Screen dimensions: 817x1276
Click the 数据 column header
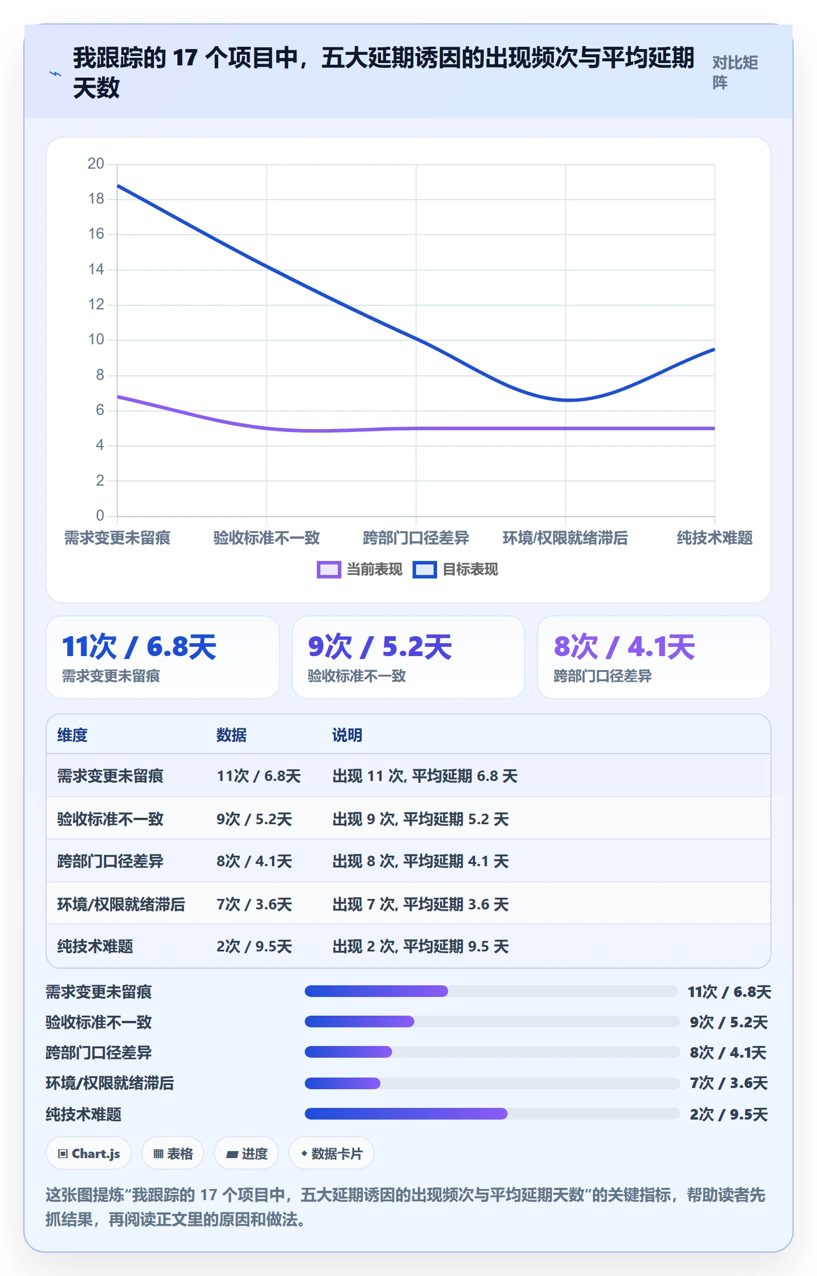(232, 735)
